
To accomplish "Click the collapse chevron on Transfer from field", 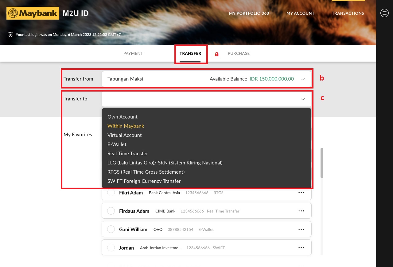I will click(x=303, y=79).
